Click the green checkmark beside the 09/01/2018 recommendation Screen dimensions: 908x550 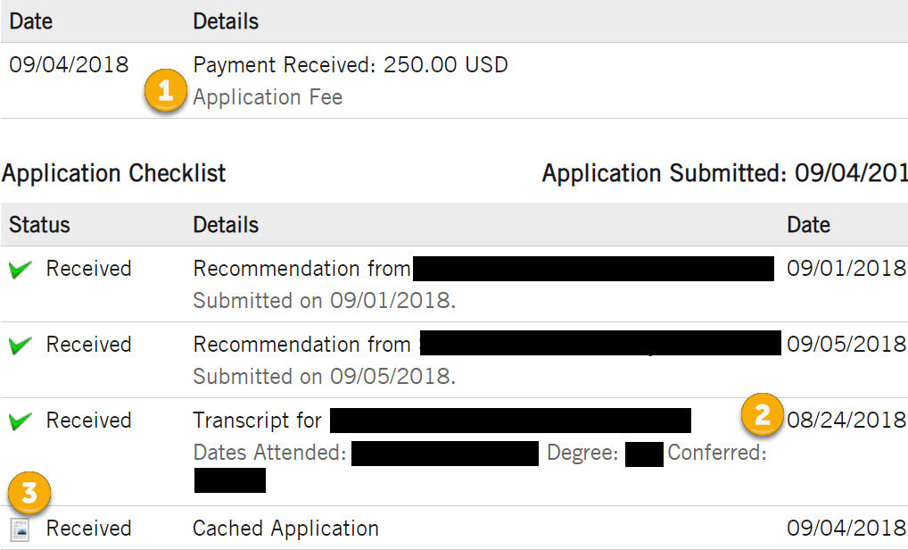tap(21, 270)
